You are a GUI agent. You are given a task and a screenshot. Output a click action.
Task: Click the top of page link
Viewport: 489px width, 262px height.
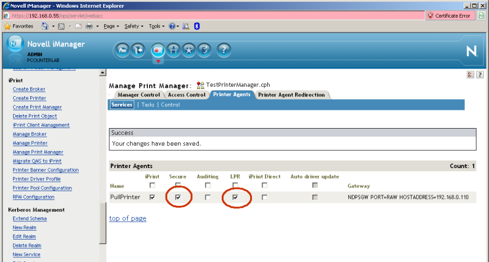[x=128, y=218]
